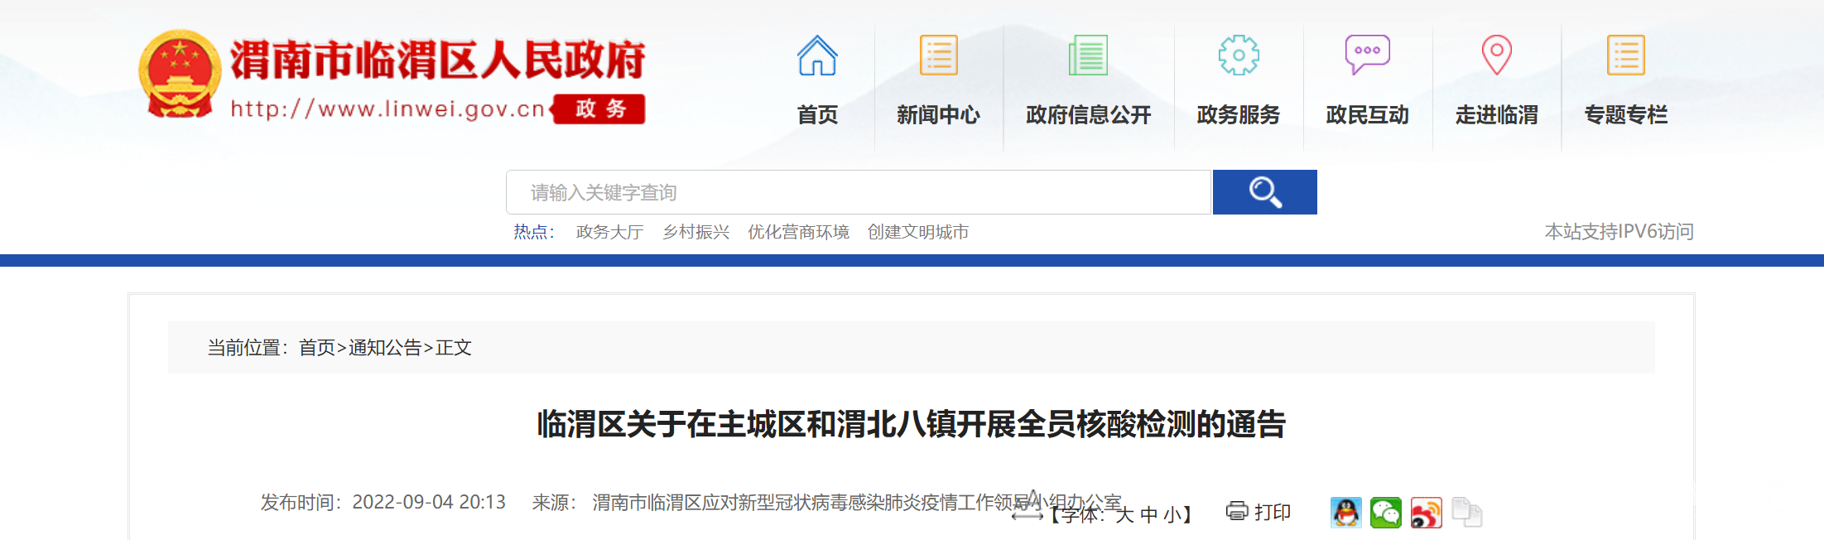Click the 专题专栏 orange list icon

point(1625,55)
